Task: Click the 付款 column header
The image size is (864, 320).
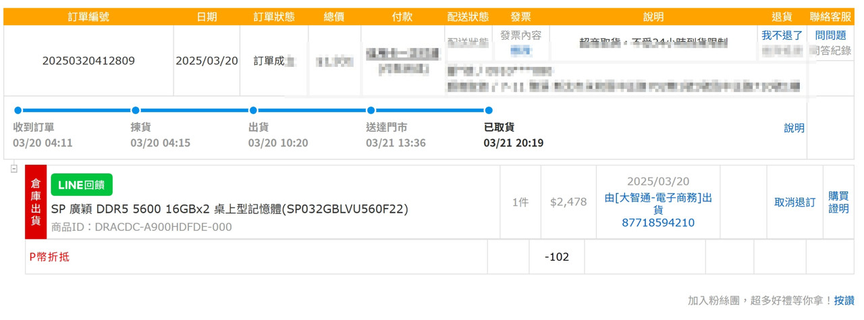Action: click(x=402, y=17)
